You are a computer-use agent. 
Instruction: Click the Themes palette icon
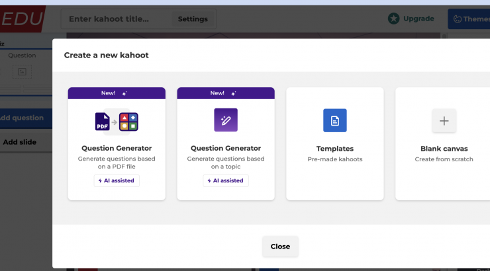click(x=458, y=19)
